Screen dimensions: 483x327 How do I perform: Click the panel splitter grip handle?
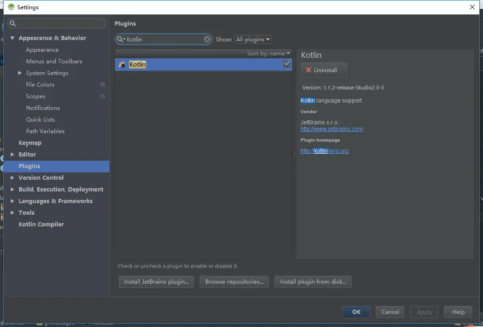294,154
